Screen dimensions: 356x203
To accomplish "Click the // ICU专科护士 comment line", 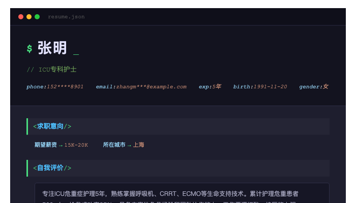I will [x=51, y=70].
